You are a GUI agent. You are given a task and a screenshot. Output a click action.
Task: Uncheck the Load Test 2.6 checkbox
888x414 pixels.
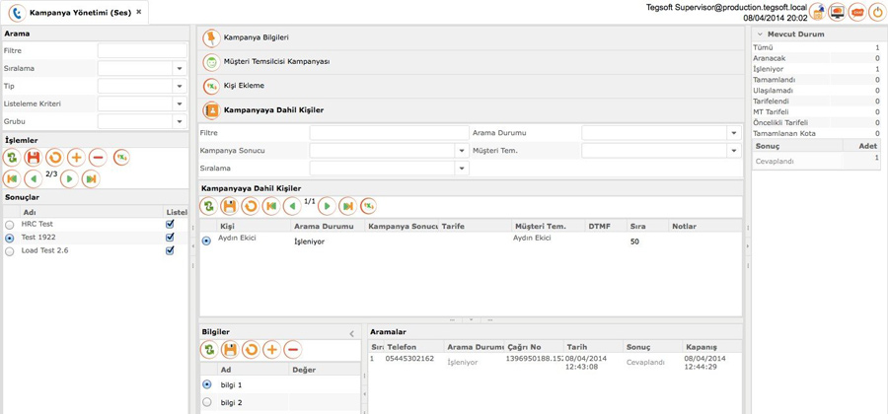[x=170, y=250]
